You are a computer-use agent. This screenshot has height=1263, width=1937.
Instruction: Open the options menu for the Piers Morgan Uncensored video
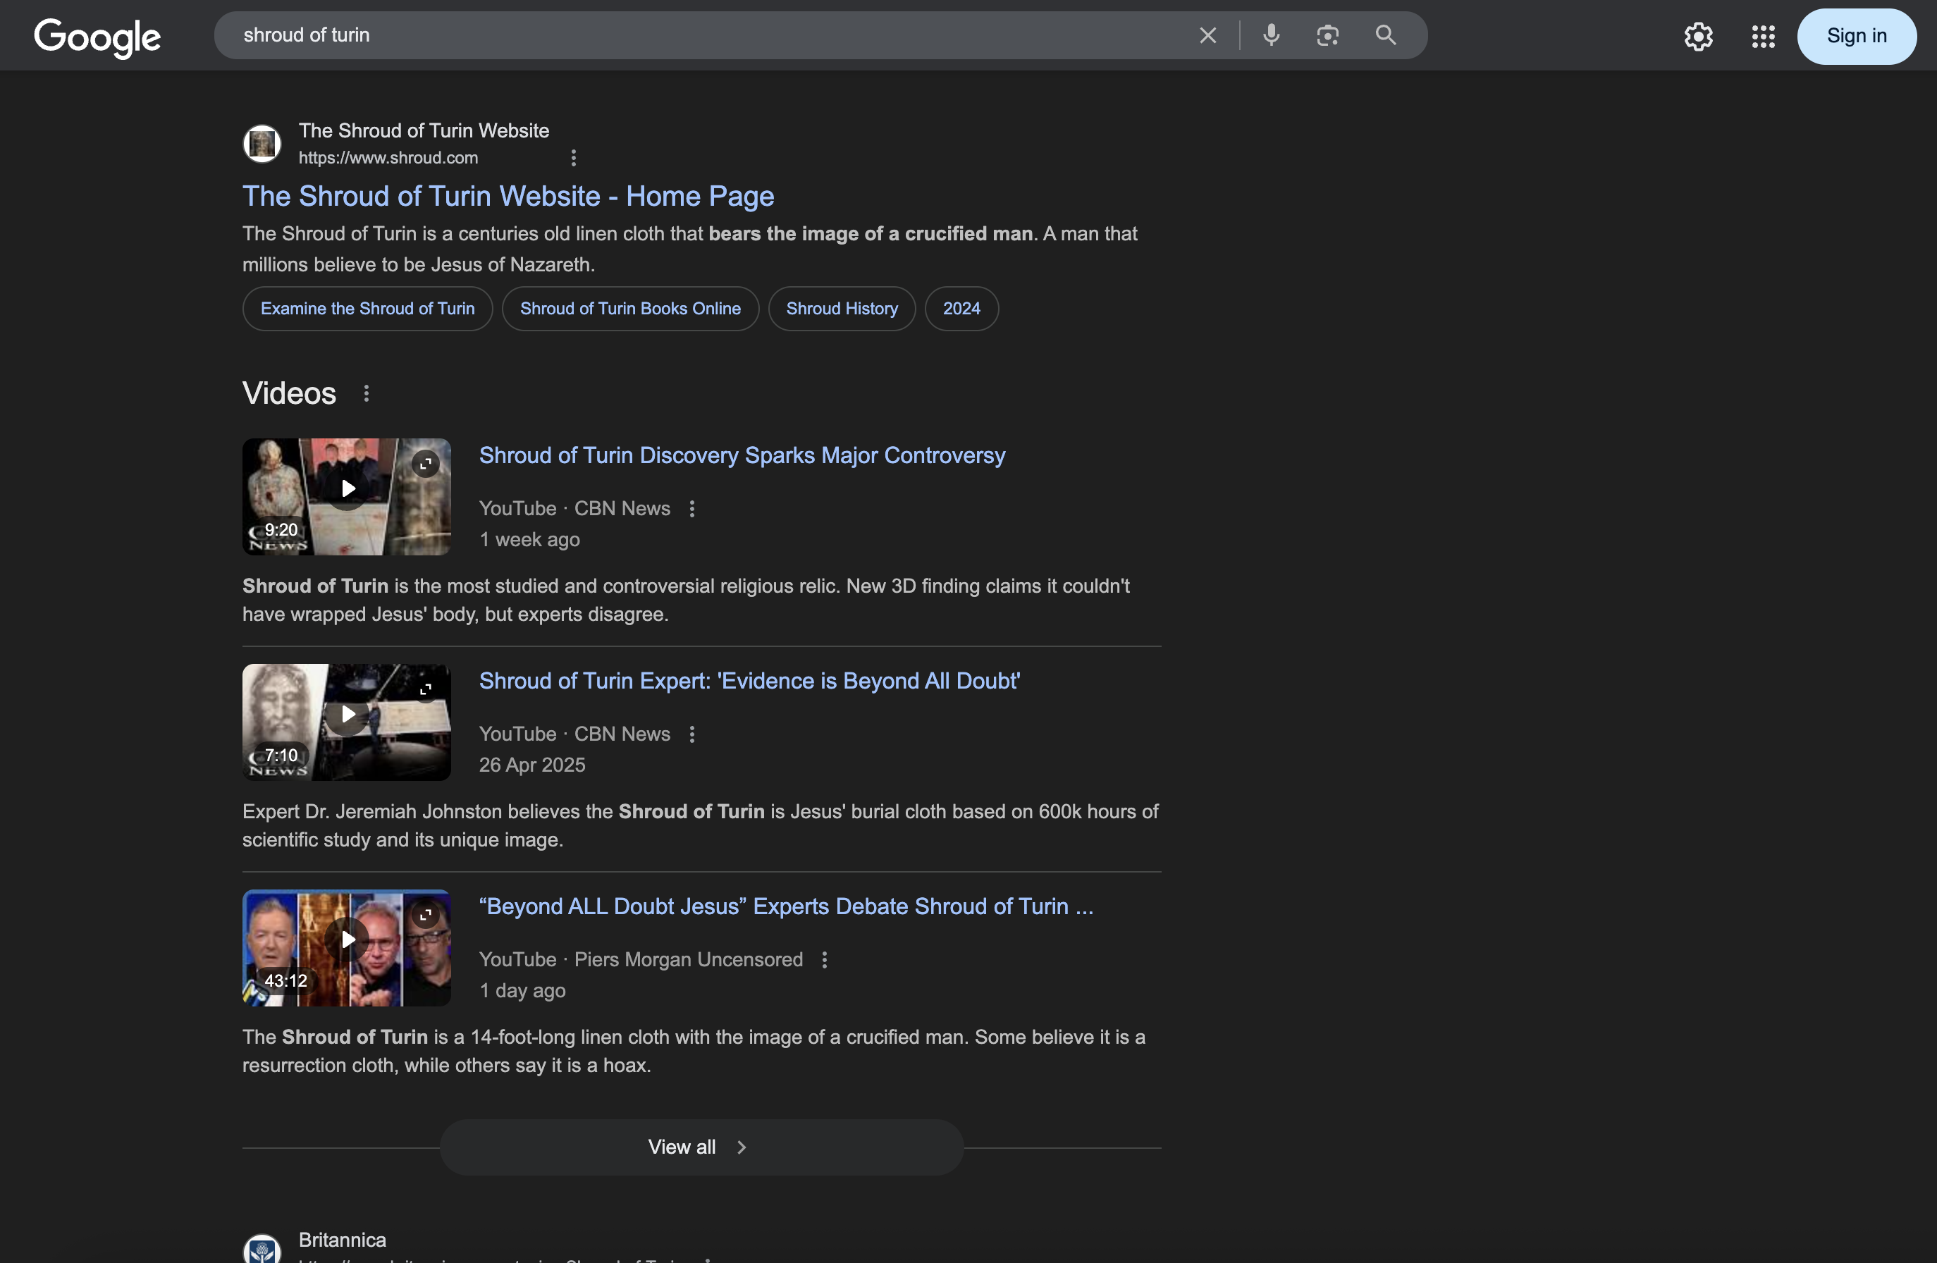pos(825,960)
